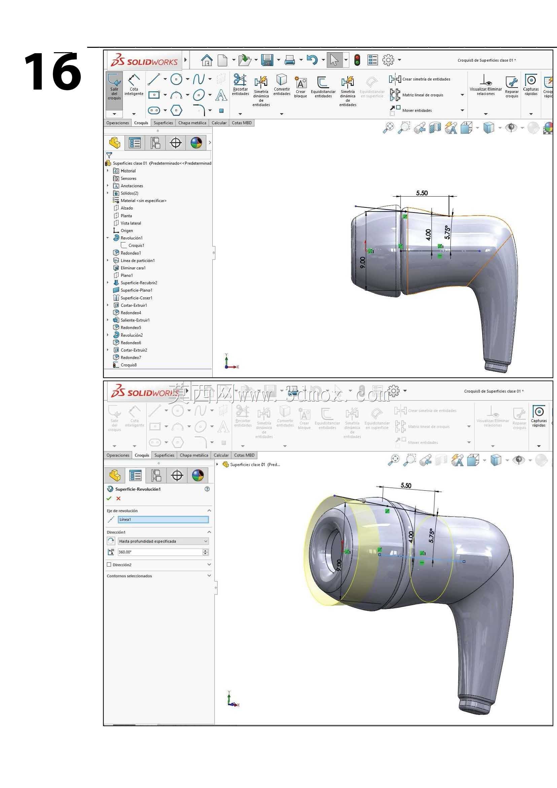The image size is (557, 788).
Task: Expand Contornos seleccionados section
Action: point(209,576)
